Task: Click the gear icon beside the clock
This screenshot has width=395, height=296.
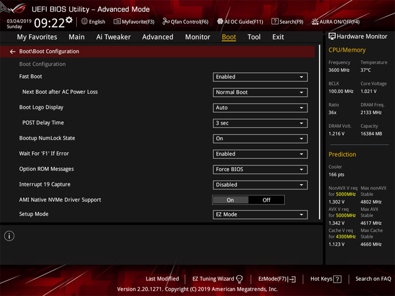Action: (x=69, y=20)
